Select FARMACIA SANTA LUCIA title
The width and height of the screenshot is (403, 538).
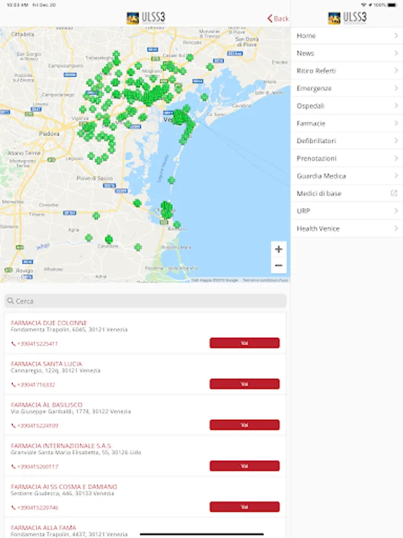coord(46,363)
